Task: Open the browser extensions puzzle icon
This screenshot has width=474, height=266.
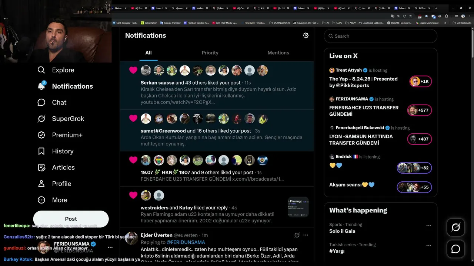Action: tap(446, 16)
